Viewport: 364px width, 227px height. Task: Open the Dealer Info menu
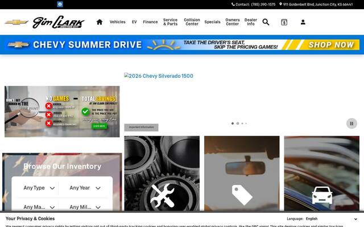coord(250,22)
